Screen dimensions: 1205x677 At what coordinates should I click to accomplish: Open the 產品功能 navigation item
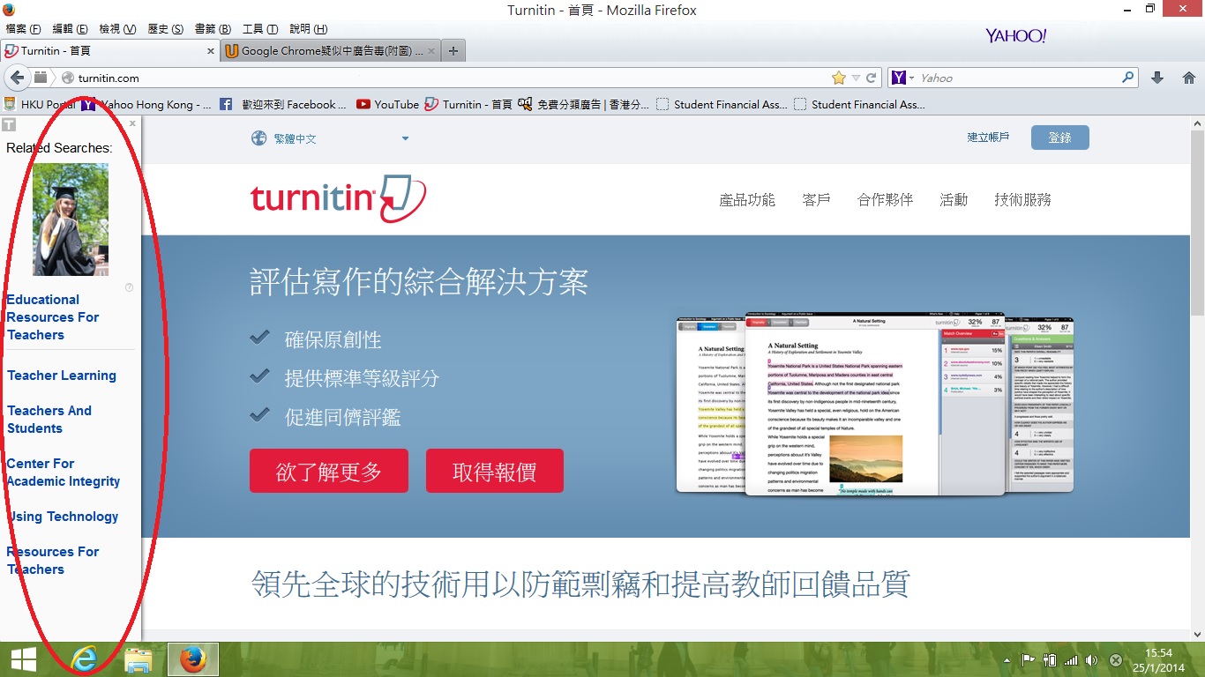(747, 200)
